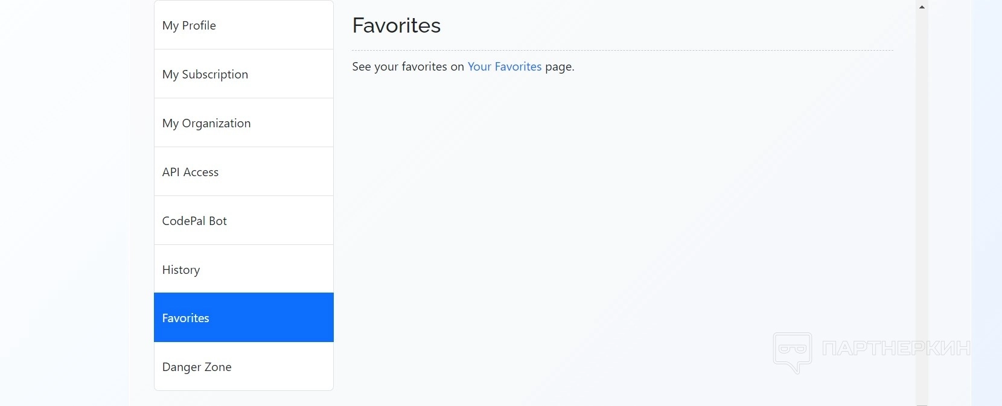1002x406 pixels.
Task: Click the scrollbar up arrow
Action: coord(922,7)
